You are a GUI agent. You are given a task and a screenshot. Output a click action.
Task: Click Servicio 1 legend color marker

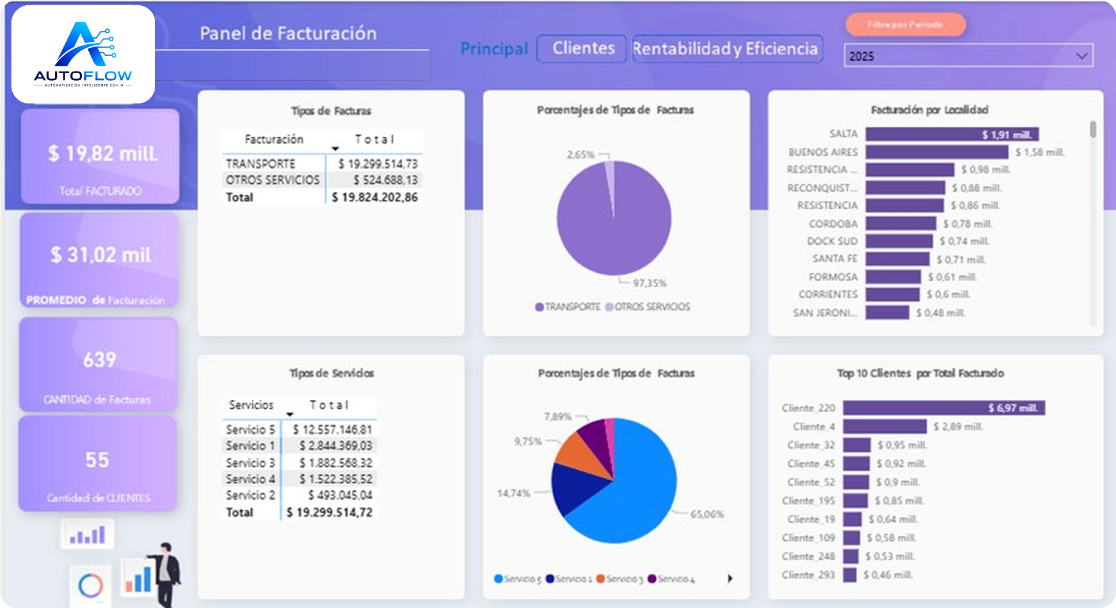pyautogui.click(x=550, y=579)
